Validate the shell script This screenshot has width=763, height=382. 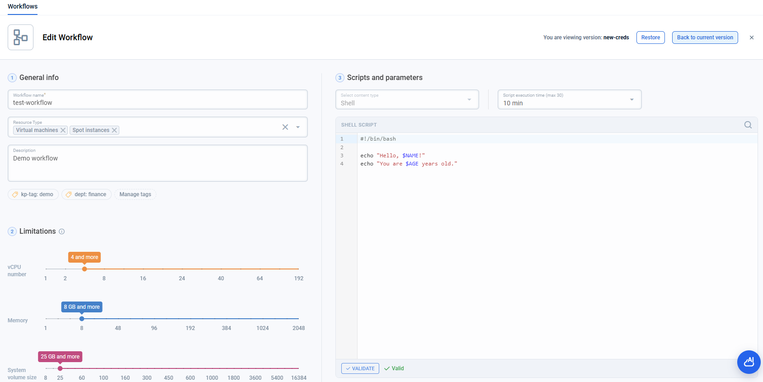(360, 368)
